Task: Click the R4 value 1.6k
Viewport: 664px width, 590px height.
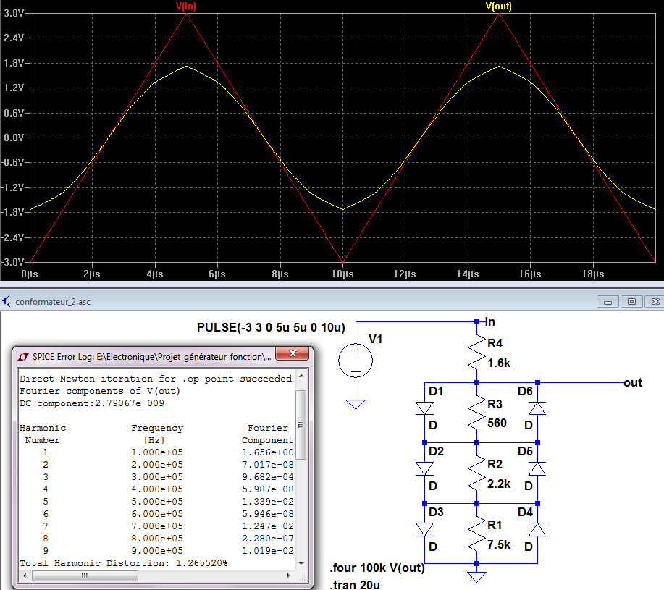Action: (499, 363)
